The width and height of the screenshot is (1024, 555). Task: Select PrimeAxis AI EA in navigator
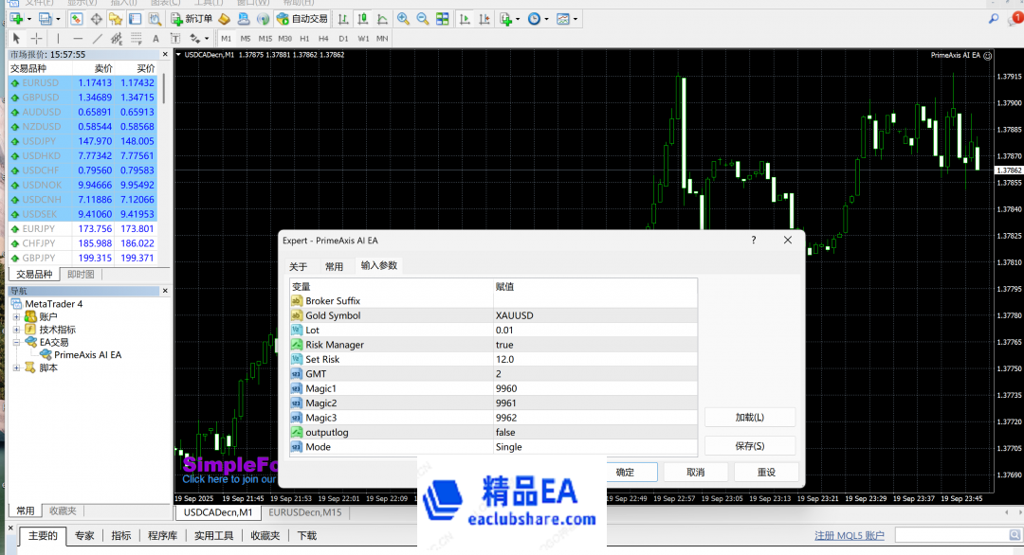pyautogui.click(x=87, y=355)
